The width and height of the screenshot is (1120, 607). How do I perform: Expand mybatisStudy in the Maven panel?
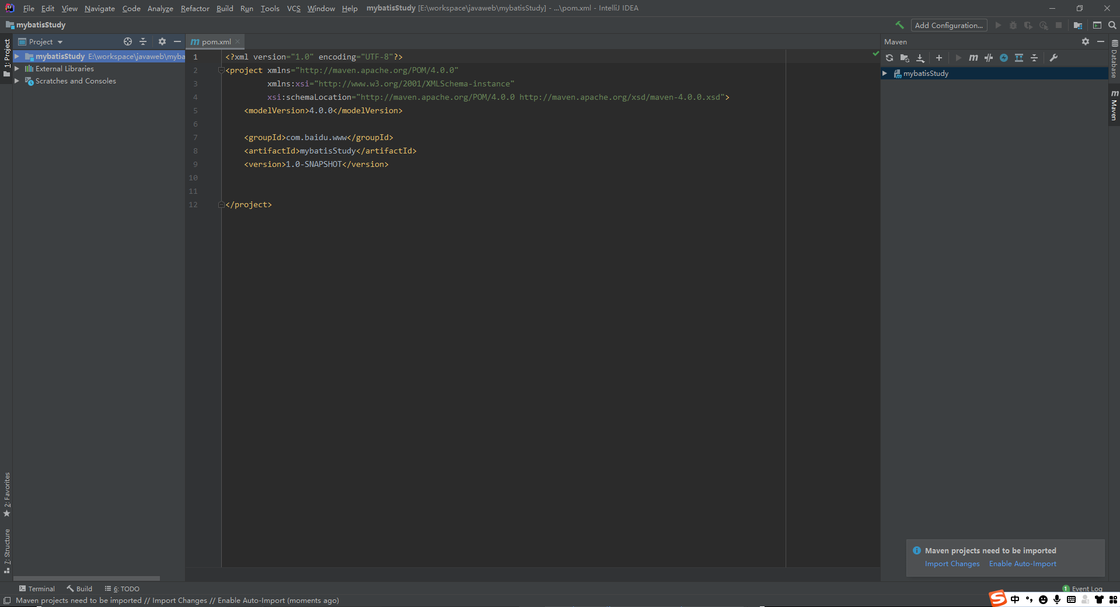[x=885, y=74]
